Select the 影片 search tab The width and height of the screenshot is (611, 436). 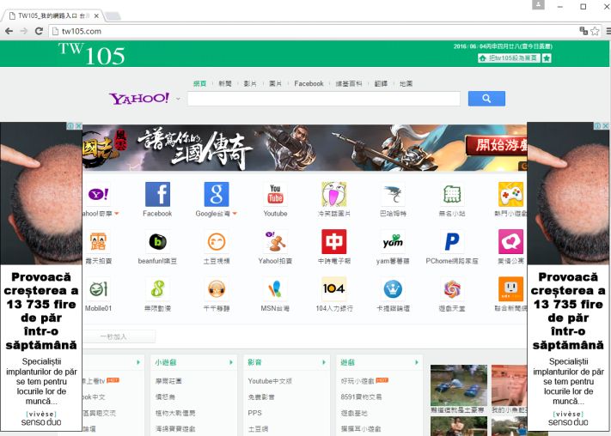pos(250,84)
